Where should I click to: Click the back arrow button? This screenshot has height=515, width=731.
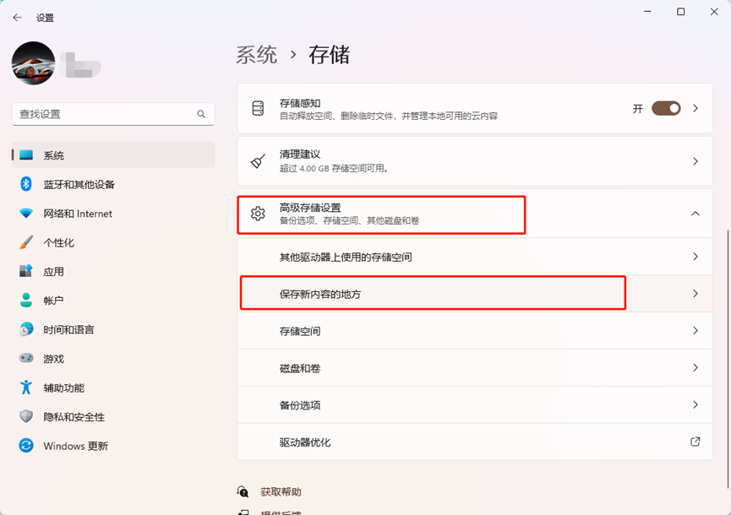(x=17, y=17)
